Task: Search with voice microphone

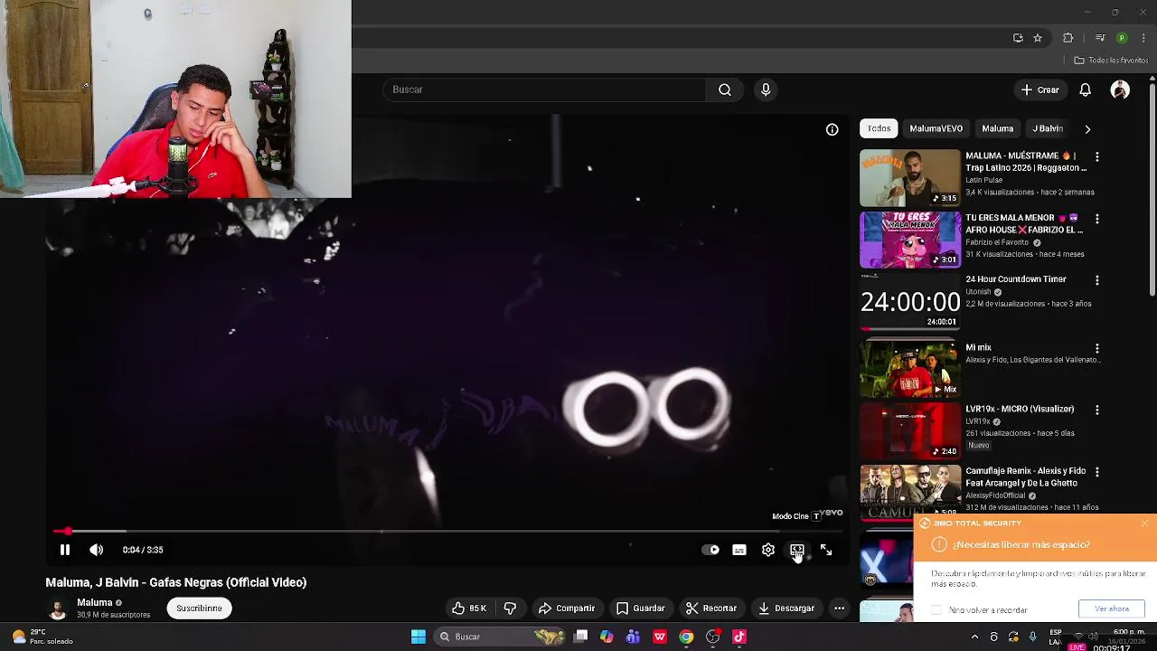Action: (x=766, y=90)
